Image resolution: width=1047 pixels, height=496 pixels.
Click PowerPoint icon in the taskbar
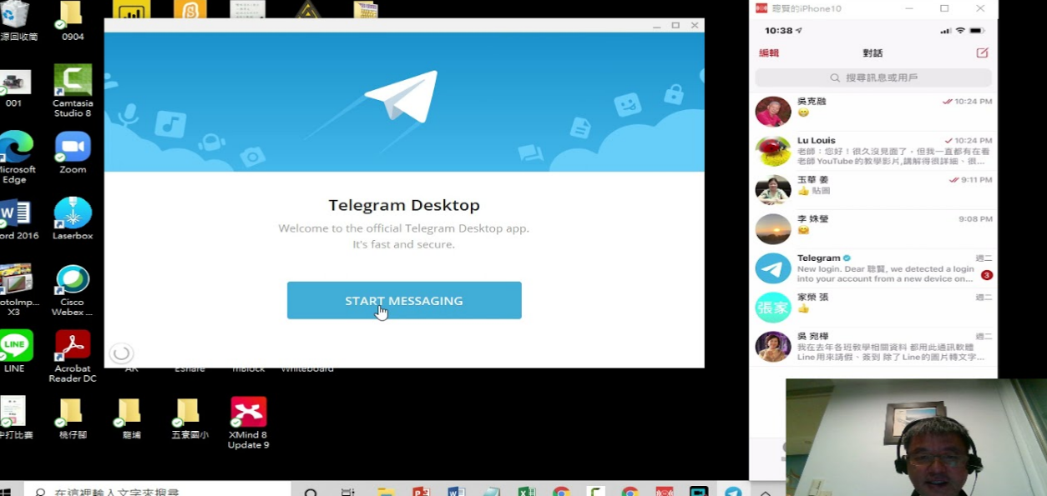click(421, 491)
